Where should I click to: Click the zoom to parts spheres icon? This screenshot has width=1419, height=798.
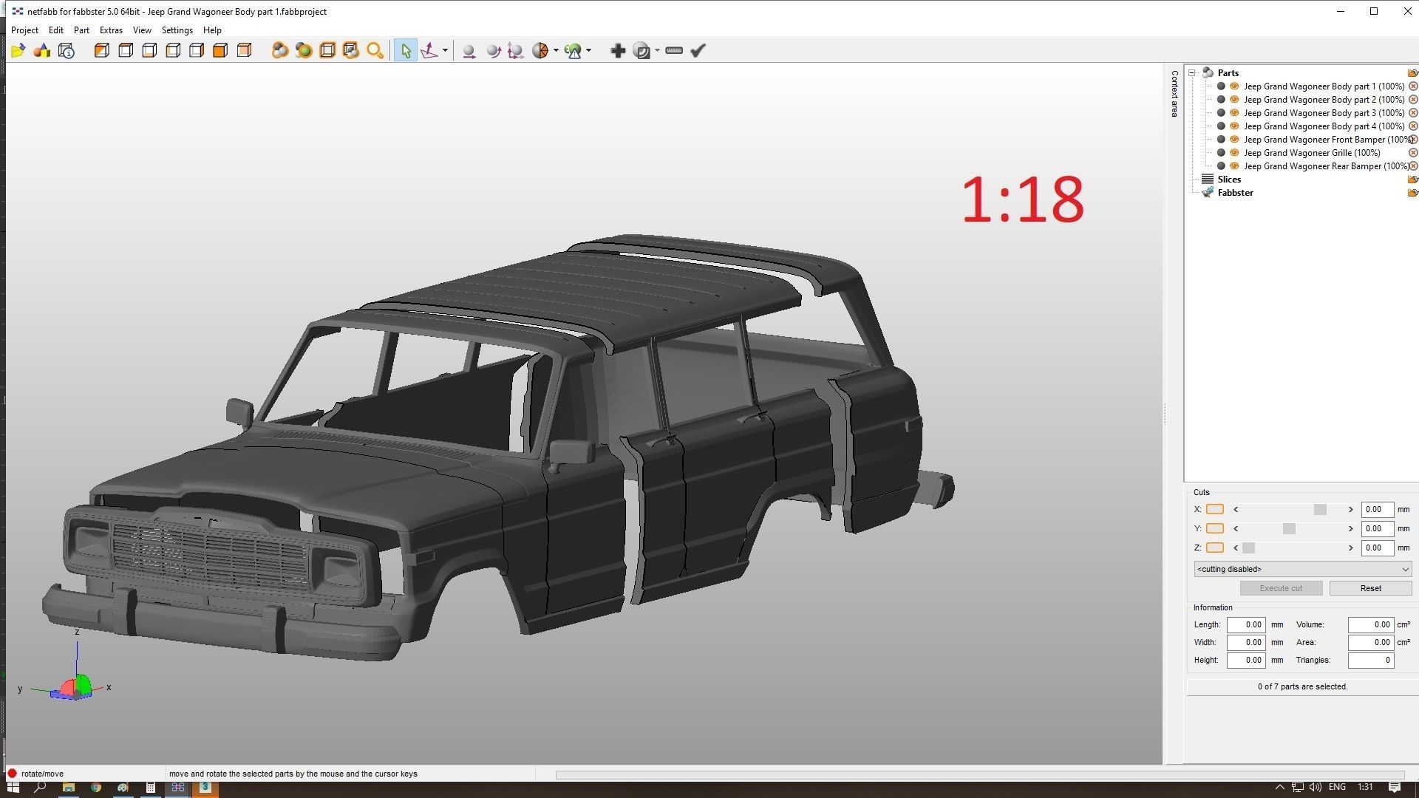click(279, 50)
